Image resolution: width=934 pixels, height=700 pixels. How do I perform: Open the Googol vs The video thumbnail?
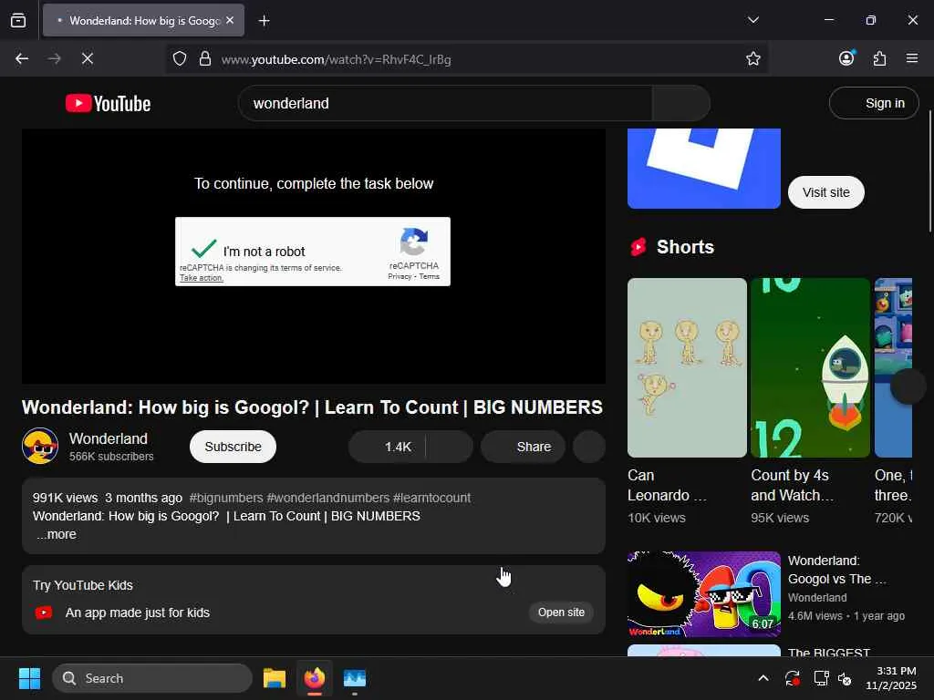(x=703, y=594)
